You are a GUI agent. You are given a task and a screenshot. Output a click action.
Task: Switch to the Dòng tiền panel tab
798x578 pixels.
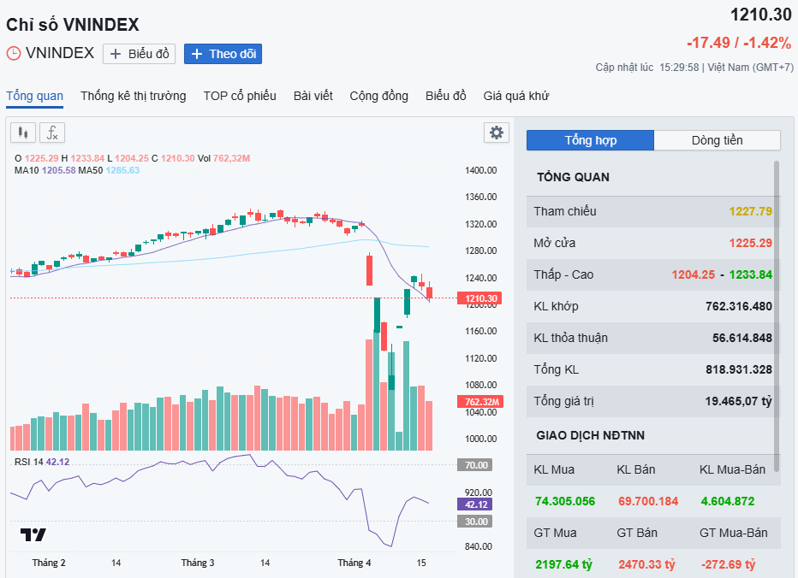tap(717, 140)
